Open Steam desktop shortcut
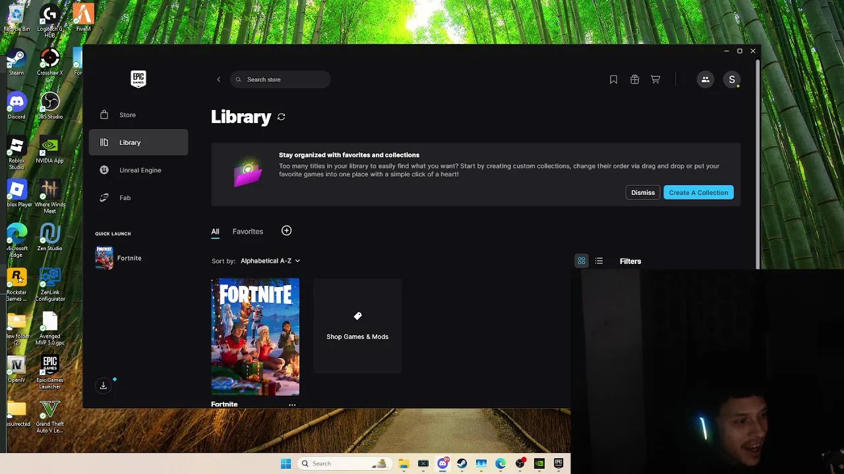Image resolution: width=844 pixels, height=474 pixels. (x=16, y=63)
